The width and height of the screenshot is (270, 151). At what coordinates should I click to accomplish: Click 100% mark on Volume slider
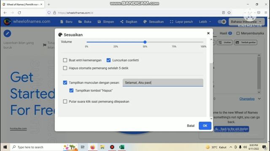point(203,47)
